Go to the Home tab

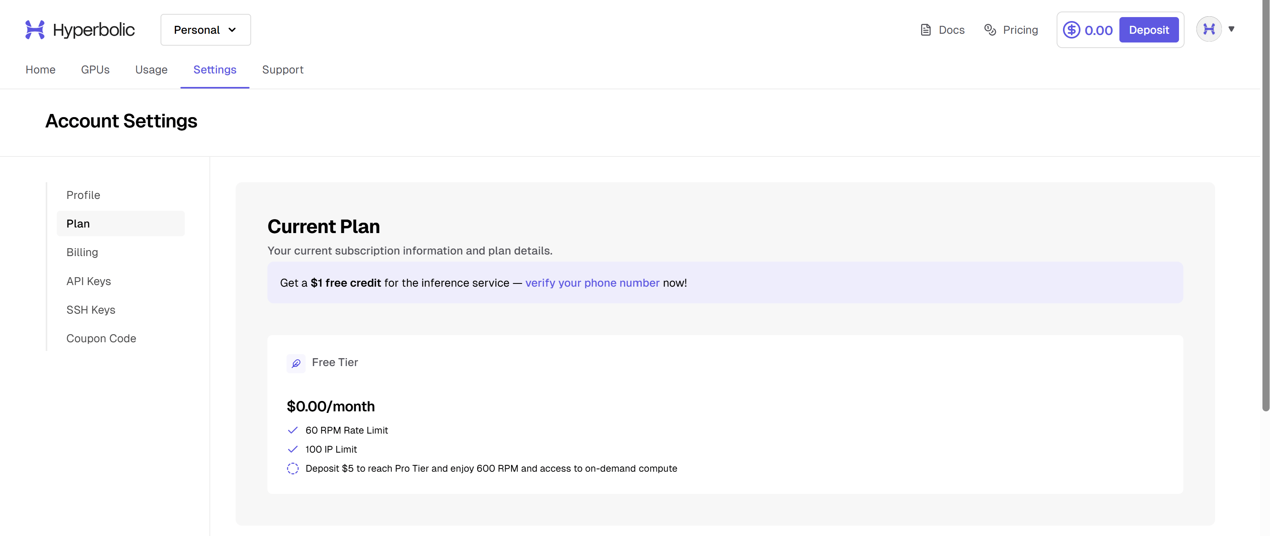pos(41,70)
